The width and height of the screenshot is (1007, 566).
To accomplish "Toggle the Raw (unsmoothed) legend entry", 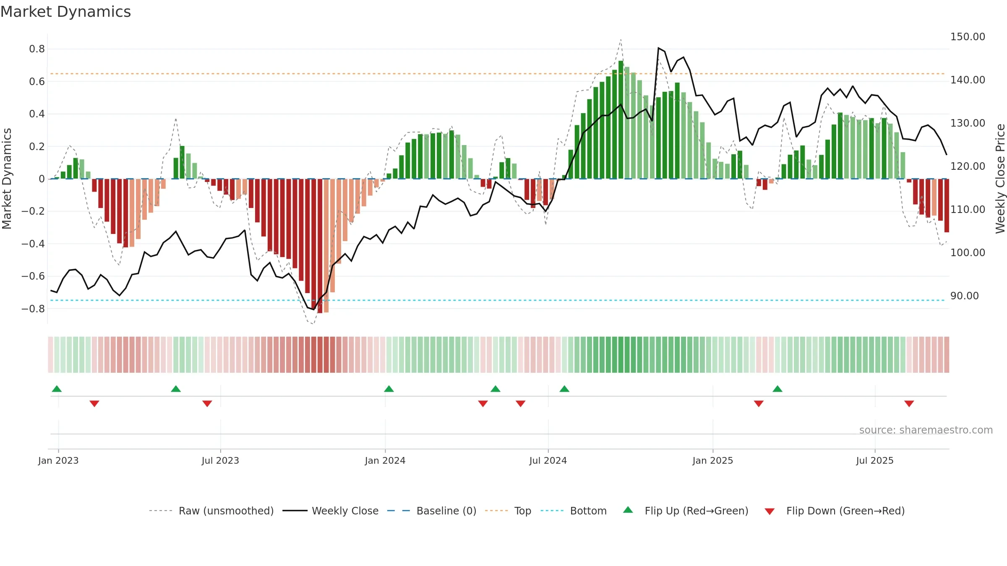I will tap(226, 511).
